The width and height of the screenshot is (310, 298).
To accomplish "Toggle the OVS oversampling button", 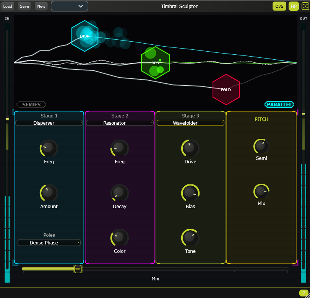I will click(279, 6).
